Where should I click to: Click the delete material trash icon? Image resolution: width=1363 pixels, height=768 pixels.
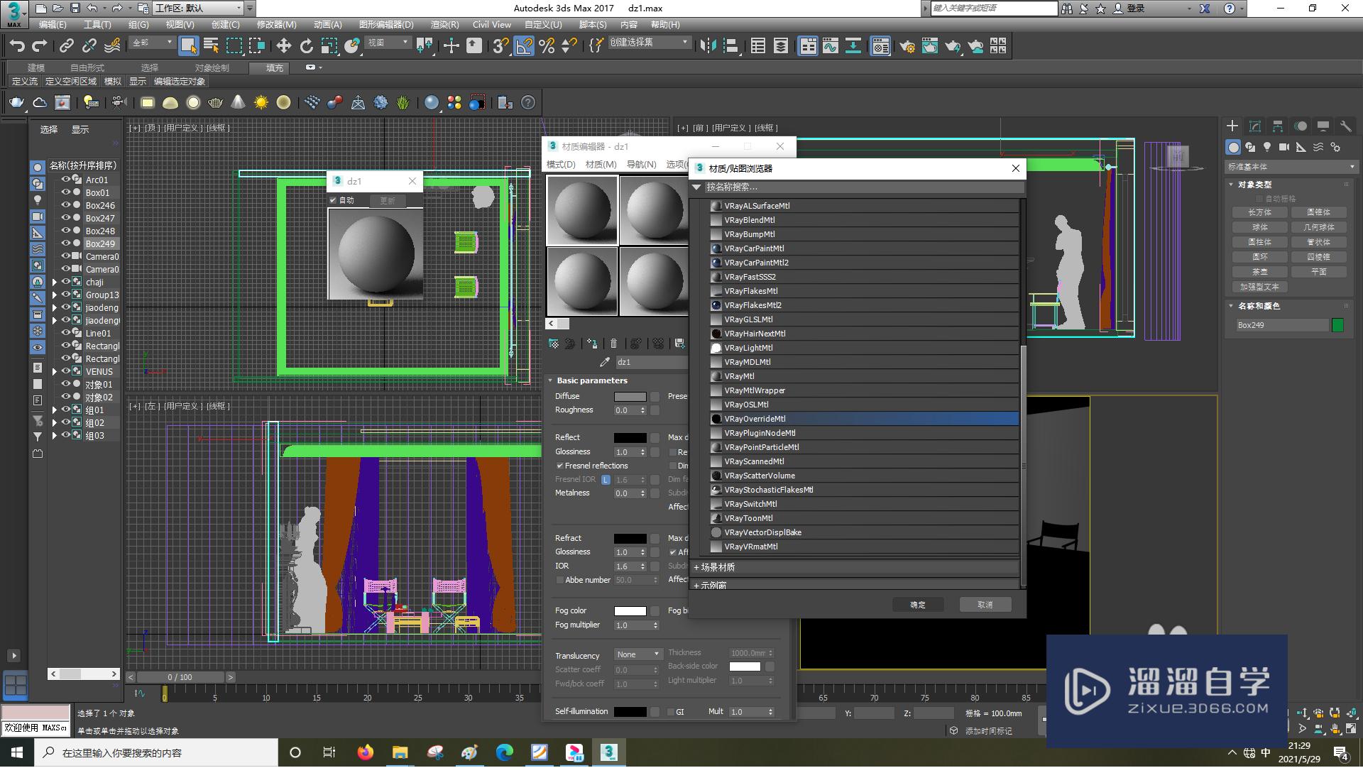click(614, 344)
